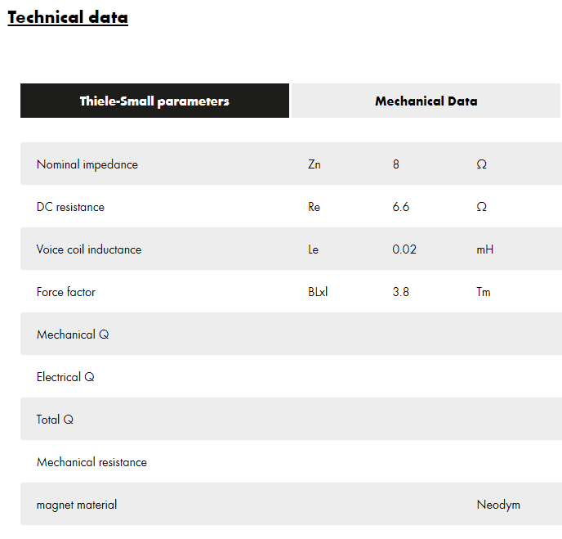Image resolution: width=562 pixels, height=539 pixels.
Task: Select the Voice coil inductance label
Action: pyautogui.click(x=89, y=249)
